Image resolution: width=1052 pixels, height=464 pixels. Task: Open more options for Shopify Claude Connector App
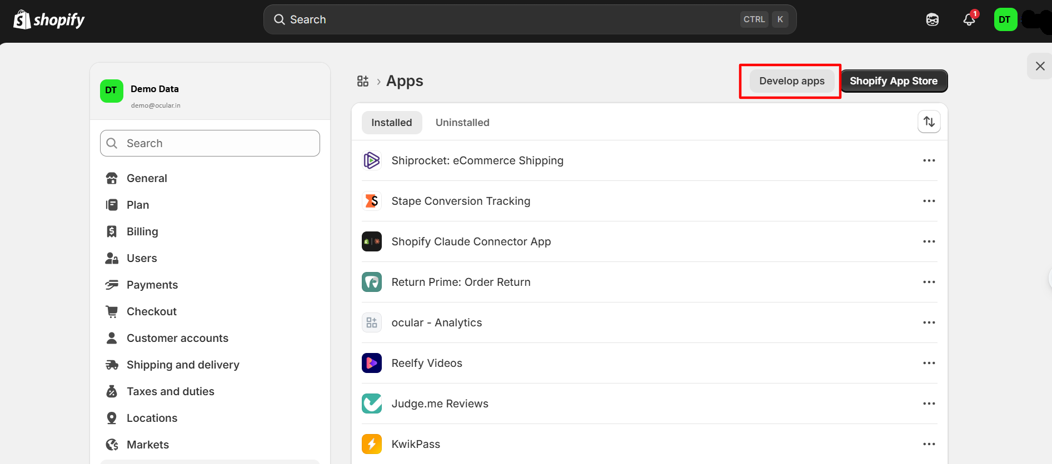pyautogui.click(x=929, y=241)
